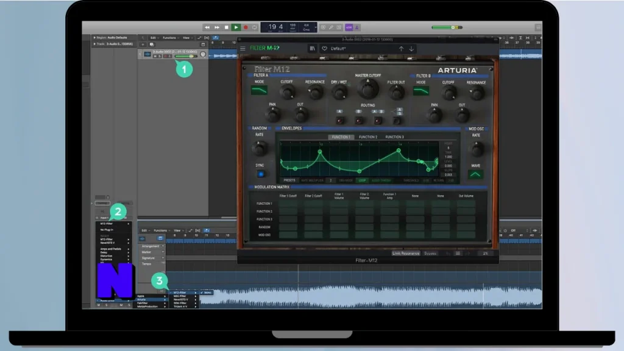
Task: Add a new track with plus button
Action: (x=143, y=44)
